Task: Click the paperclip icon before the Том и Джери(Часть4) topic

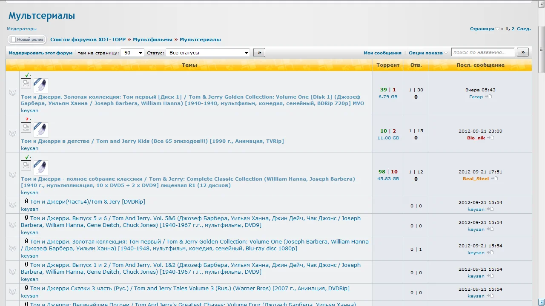Action: pos(26,201)
